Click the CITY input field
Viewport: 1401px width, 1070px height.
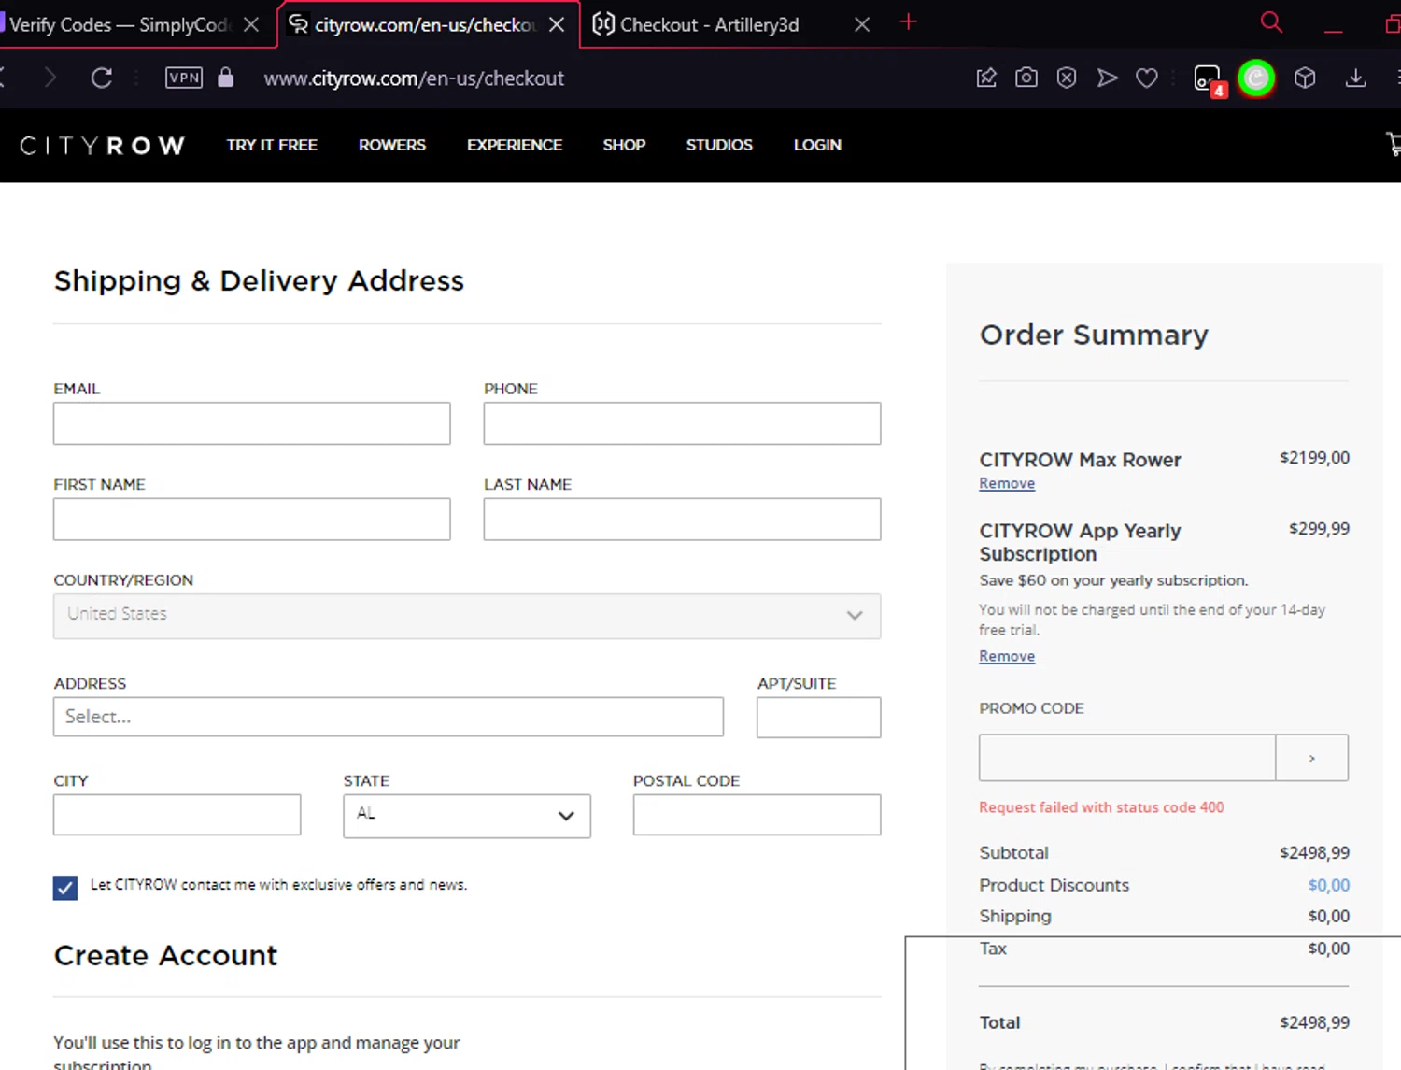pyautogui.click(x=177, y=815)
